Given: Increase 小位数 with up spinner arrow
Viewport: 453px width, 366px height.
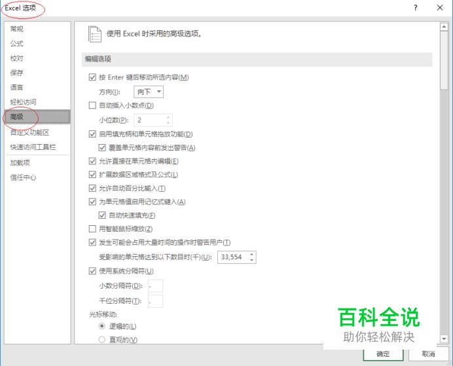Looking at the screenshot, I should pos(168,117).
